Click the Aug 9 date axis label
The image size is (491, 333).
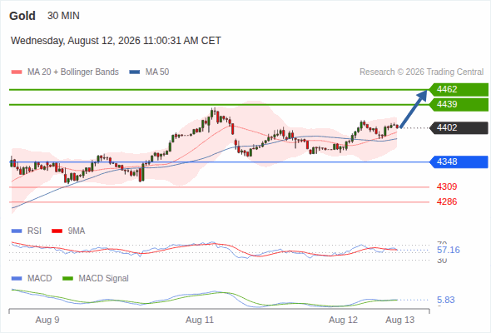click(47, 321)
